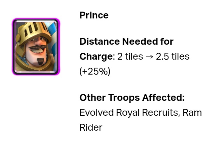
Task: Click the "Ram" word in the troops list
Action: [x=192, y=113]
